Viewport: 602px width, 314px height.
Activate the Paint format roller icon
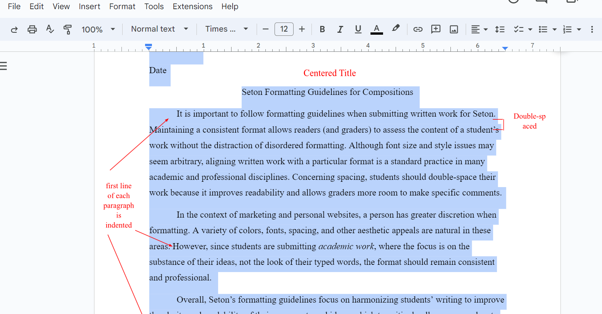pos(68,29)
